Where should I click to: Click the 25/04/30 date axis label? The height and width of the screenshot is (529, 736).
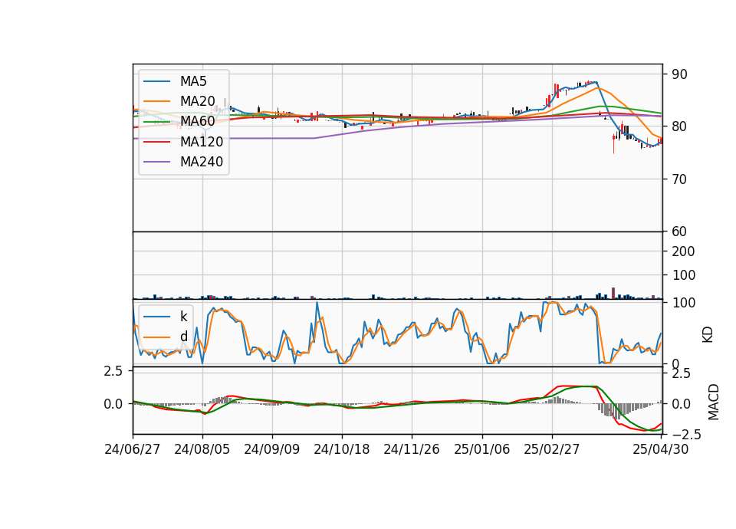(660, 449)
